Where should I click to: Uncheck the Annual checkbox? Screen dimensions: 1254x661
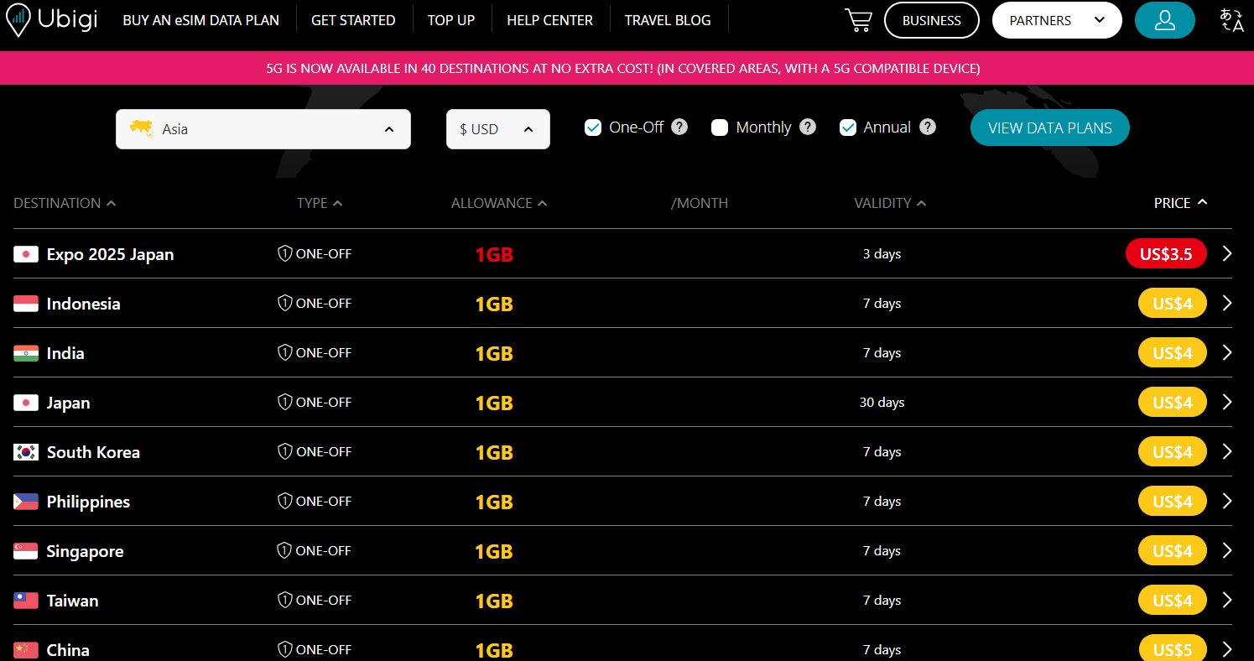click(x=848, y=128)
